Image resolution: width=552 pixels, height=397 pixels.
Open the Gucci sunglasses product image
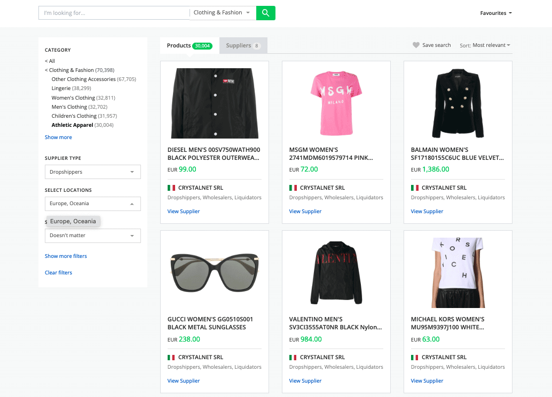click(x=215, y=273)
